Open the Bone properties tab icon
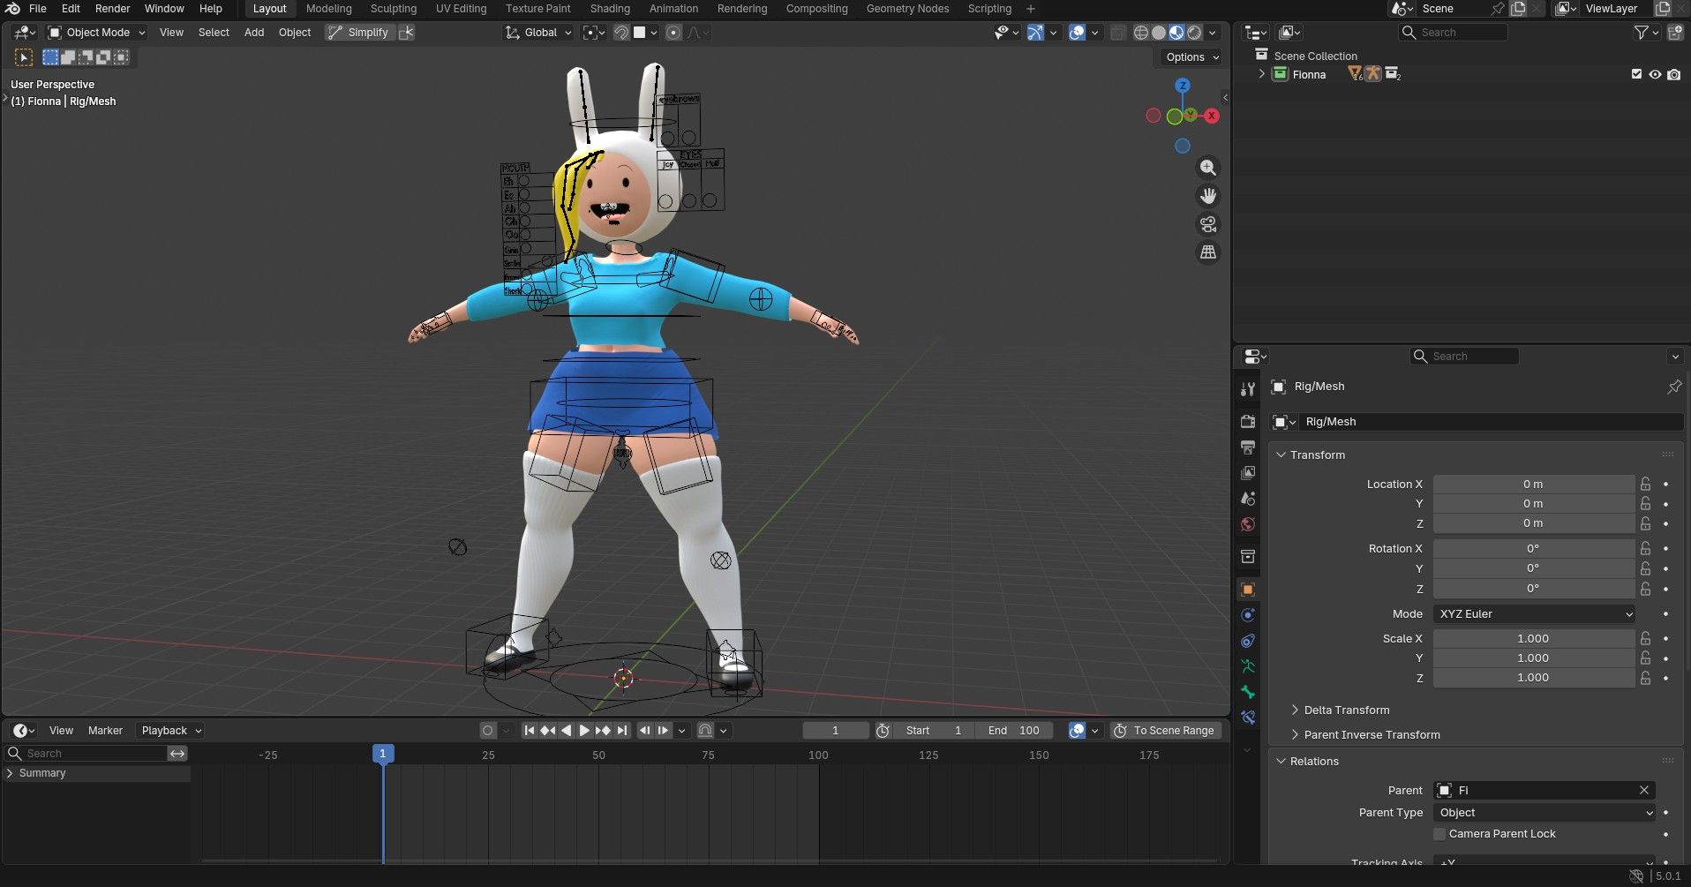The image size is (1691, 887). point(1248,692)
